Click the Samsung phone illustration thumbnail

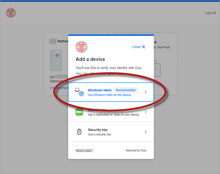point(56,61)
